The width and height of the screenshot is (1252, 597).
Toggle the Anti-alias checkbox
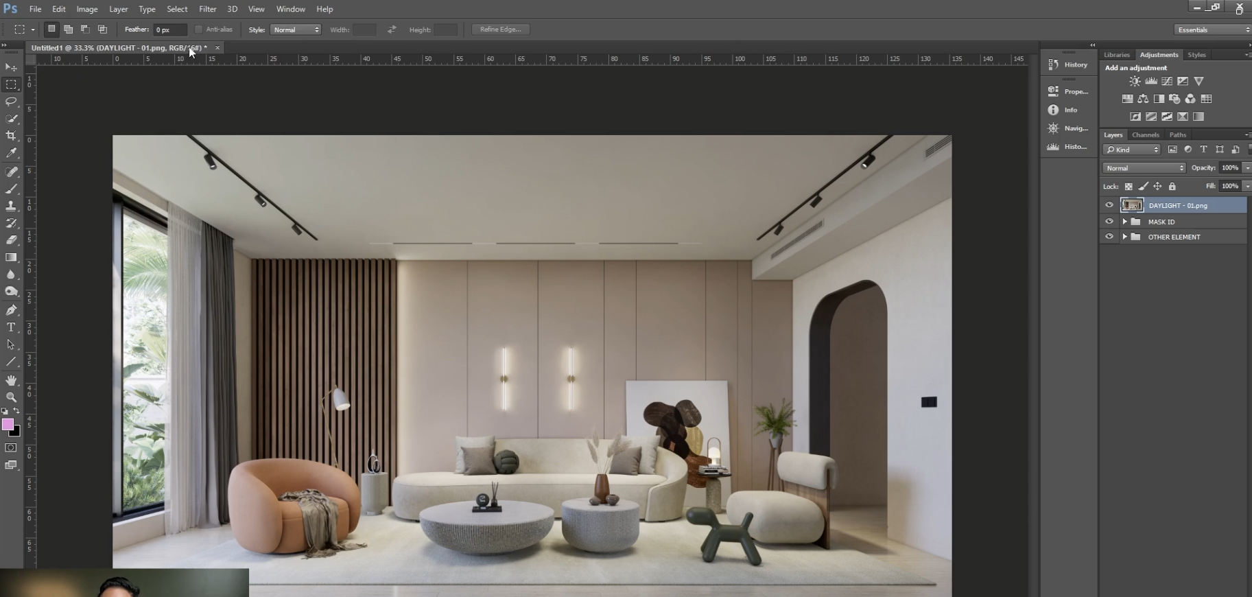pyautogui.click(x=198, y=30)
